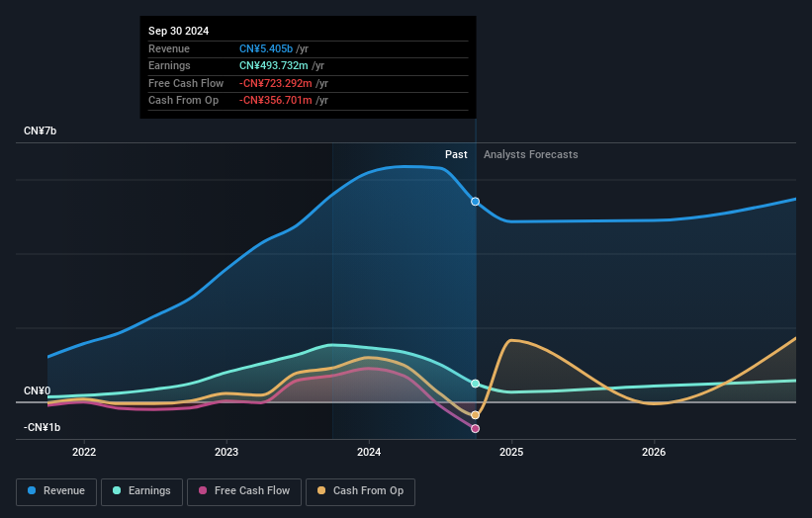Click the CN¥0 y-axis label
The image size is (812, 518).
point(37,390)
